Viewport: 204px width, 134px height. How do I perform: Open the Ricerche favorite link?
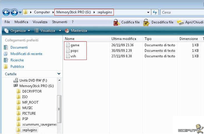click(17, 60)
